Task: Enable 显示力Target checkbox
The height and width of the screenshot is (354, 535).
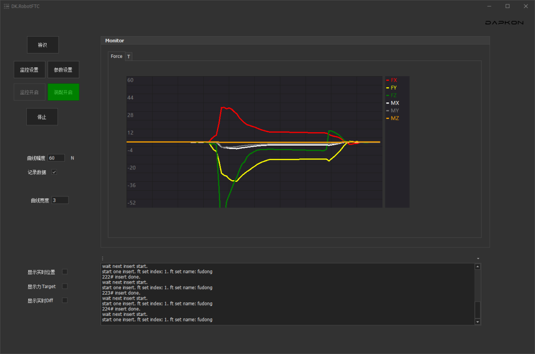Action: point(65,286)
